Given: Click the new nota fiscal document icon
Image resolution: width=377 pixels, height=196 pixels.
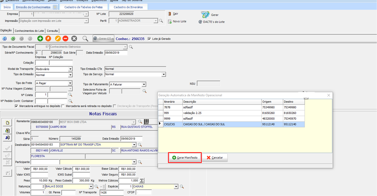Looking at the screenshot, I should [x=7, y=123].
